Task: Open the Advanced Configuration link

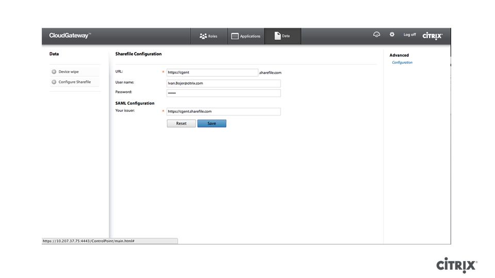Action: pyautogui.click(x=402, y=62)
